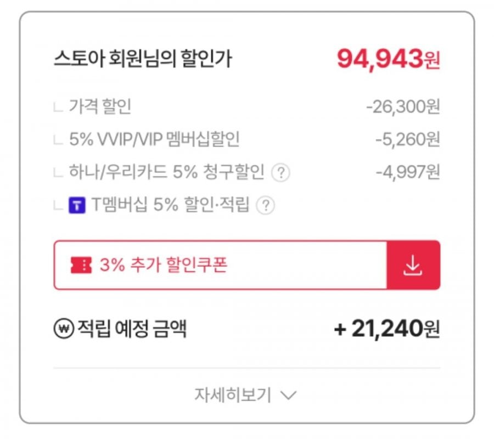The height and width of the screenshot is (439, 494).
Task: Click the -26,300원 price discount amount
Action: tap(403, 107)
